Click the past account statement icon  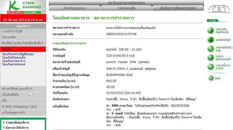click(211, 31)
